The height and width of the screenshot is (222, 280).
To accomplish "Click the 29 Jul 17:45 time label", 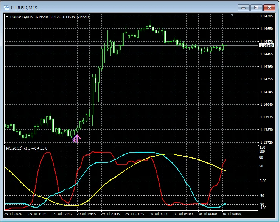I will pyautogui.click(x=62, y=214).
